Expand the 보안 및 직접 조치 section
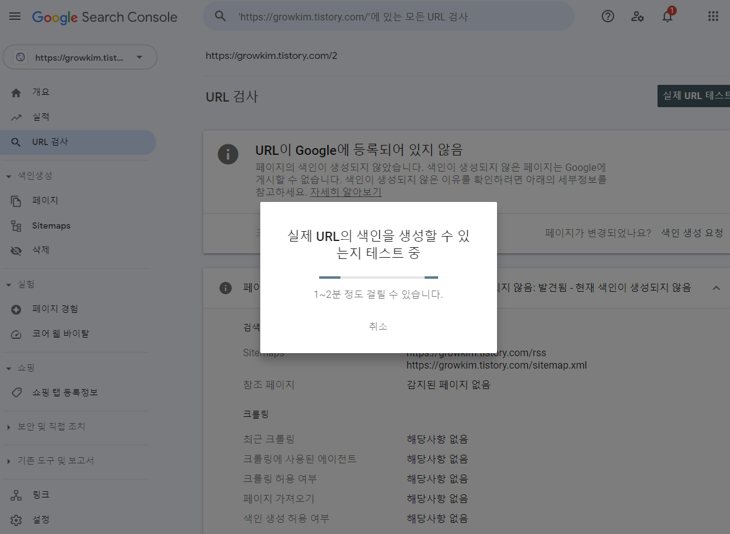The width and height of the screenshot is (730, 534). tap(9, 427)
